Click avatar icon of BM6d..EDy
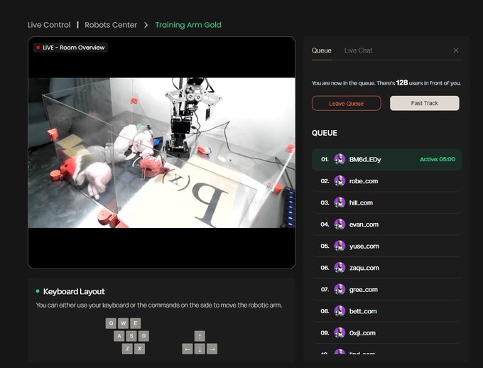 pos(340,159)
